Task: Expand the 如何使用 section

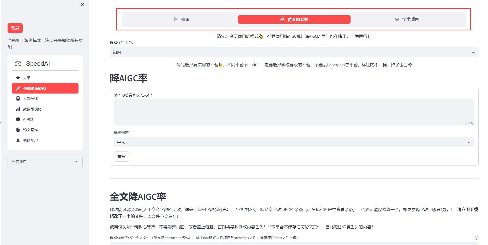Action: (x=45, y=162)
